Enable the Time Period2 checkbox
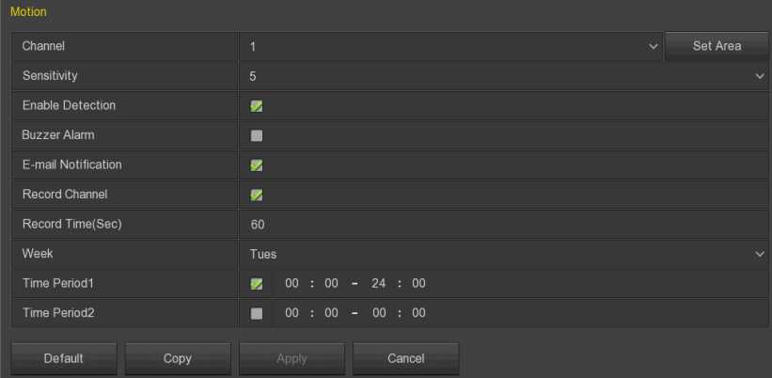 (x=257, y=313)
